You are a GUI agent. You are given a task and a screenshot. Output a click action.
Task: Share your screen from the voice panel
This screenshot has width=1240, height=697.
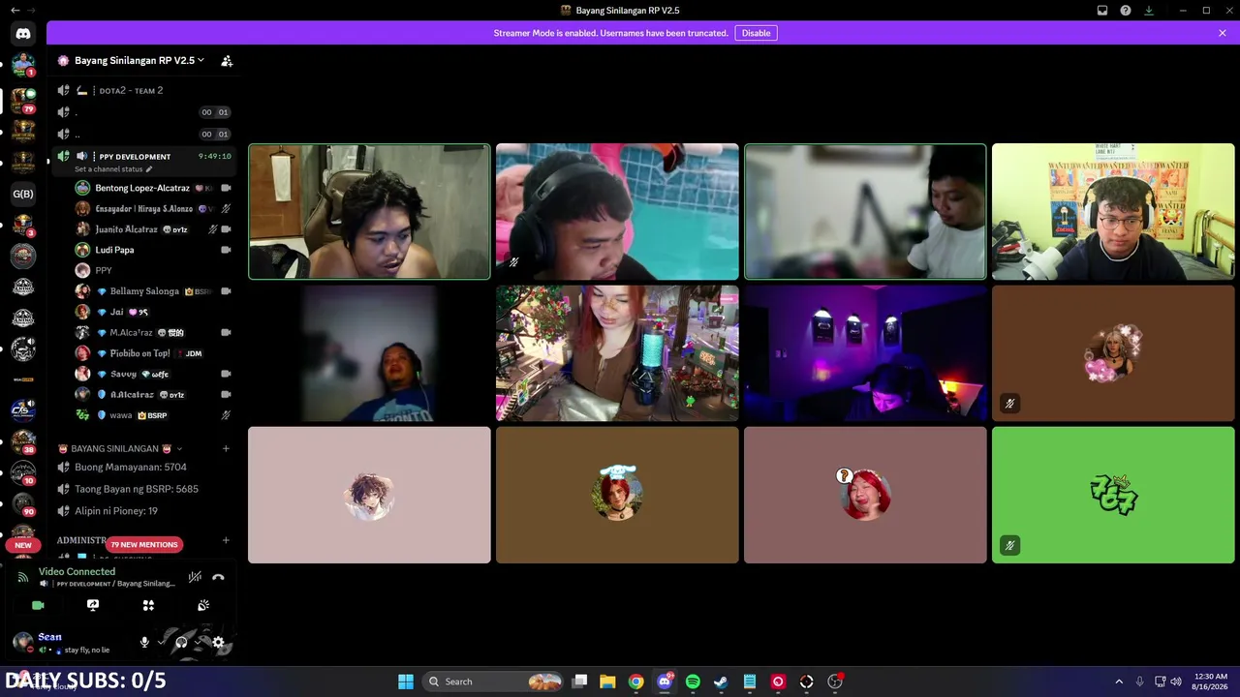pyautogui.click(x=93, y=605)
